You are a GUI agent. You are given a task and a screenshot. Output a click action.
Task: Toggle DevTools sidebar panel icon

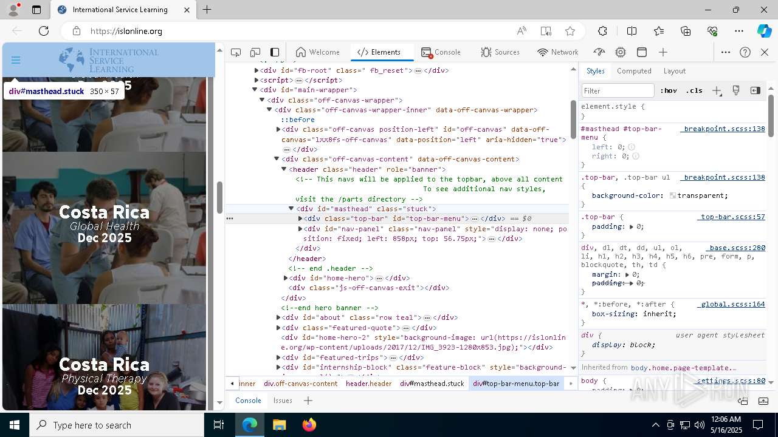(275, 52)
